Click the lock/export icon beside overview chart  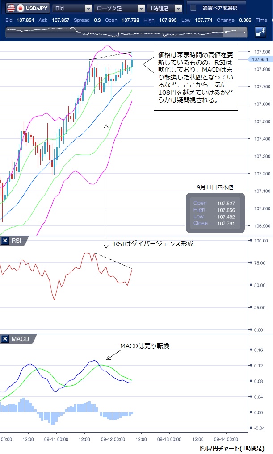pos(260,32)
